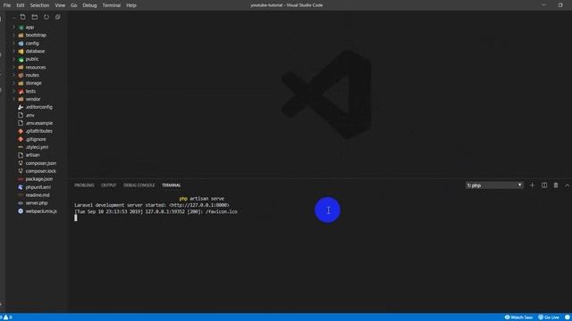Open the warnings and errors status indicator

point(6,317)
